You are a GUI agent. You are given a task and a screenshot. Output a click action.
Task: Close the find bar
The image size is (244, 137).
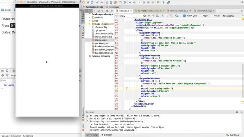[242, 16]
